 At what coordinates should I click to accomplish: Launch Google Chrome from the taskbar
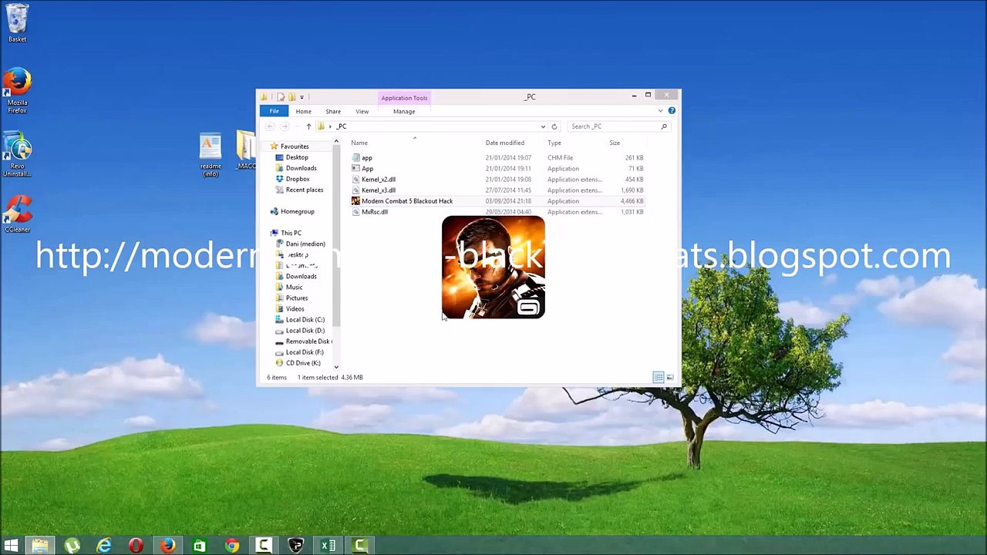pos(231,546)
